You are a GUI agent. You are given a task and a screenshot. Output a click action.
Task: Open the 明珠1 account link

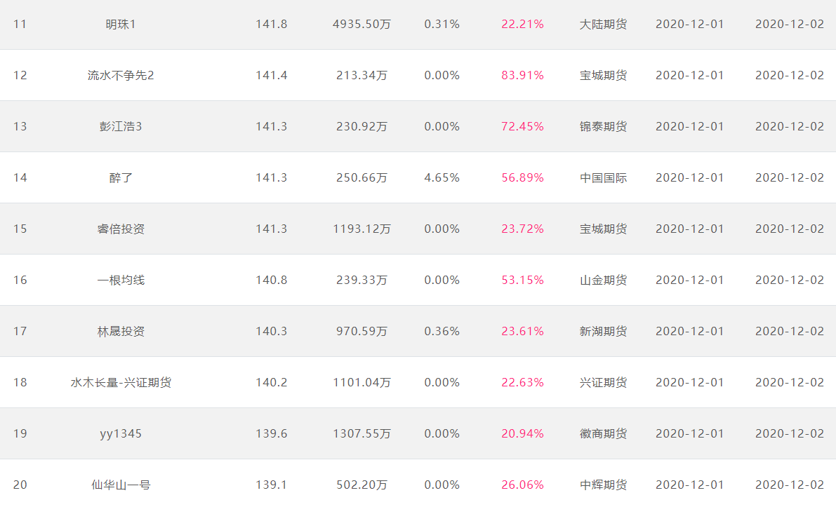(x=121, y=24)
